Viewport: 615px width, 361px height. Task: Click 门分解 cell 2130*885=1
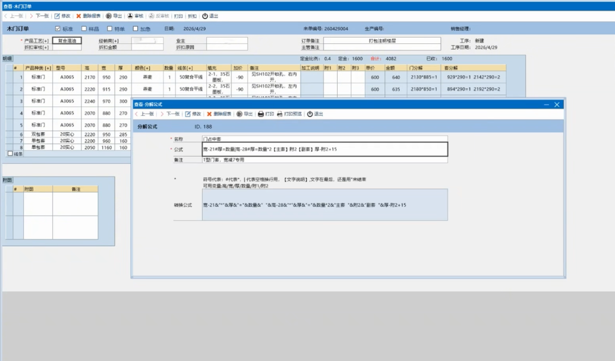click(424, 77)
